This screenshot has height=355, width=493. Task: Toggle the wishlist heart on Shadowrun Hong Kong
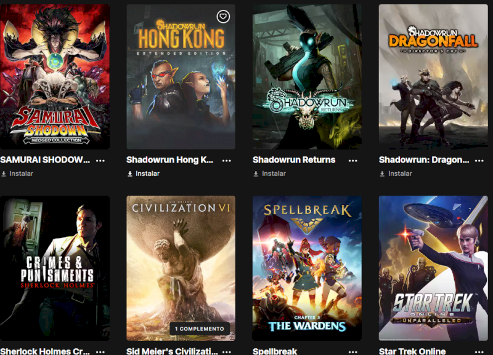[223, 17]
